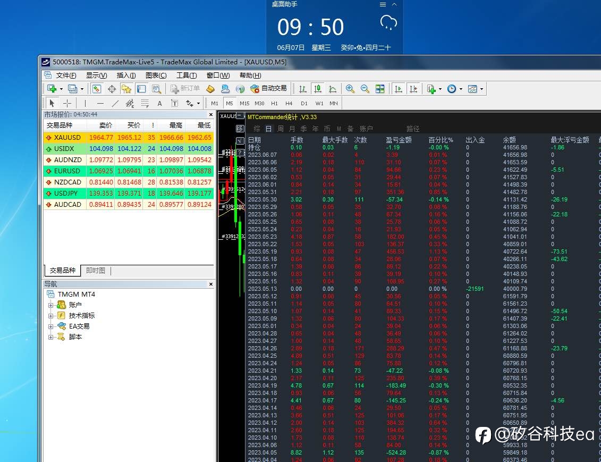Open indicators list add icon
This screenshot has width=601, height=462.
(431, 89)
